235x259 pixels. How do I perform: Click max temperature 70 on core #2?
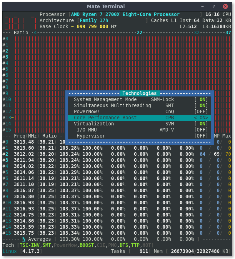228,154
